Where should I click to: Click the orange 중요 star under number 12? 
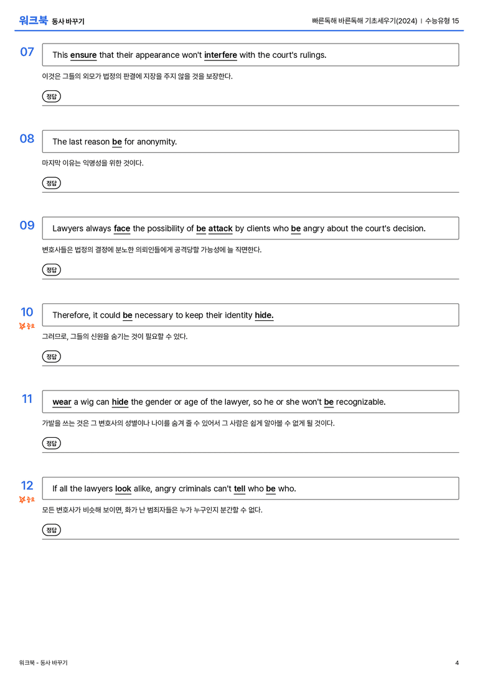click(27, 499)
